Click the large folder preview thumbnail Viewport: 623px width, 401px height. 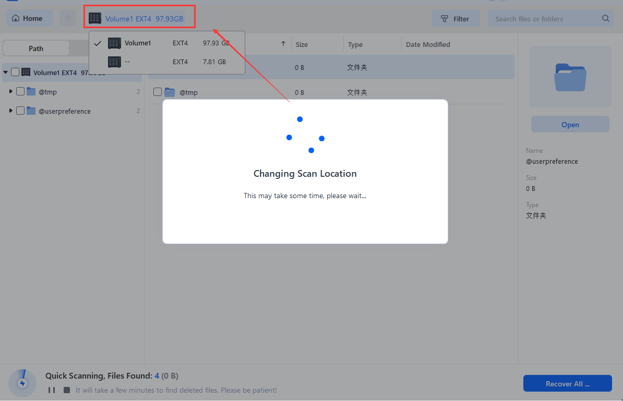coord(570,77)
